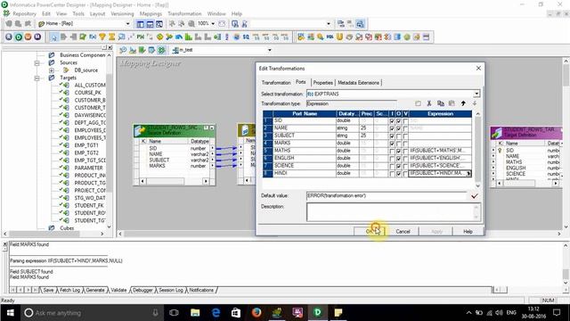Launch Repository Manager from the R icon
This screenshot has width=570, height=321.
(x=9, y=37)
